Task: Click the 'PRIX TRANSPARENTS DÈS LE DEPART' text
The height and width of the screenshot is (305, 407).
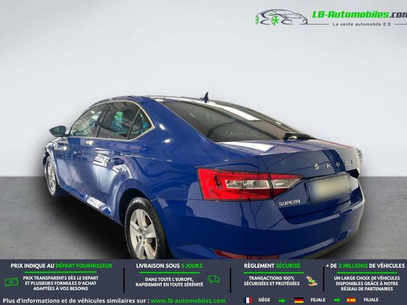Action: pos(61,278)
